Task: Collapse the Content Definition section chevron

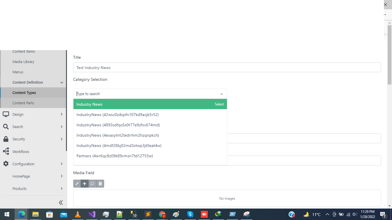Action: click(x=62, y=82)
